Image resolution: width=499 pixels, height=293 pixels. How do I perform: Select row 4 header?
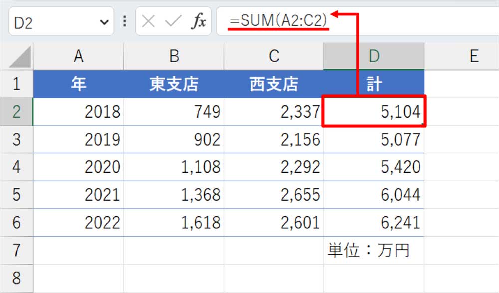pyautogui.click(x=17, y=167)
